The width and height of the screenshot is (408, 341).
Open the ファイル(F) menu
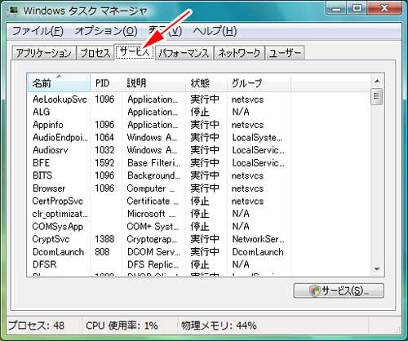click(x=38, y=31)
